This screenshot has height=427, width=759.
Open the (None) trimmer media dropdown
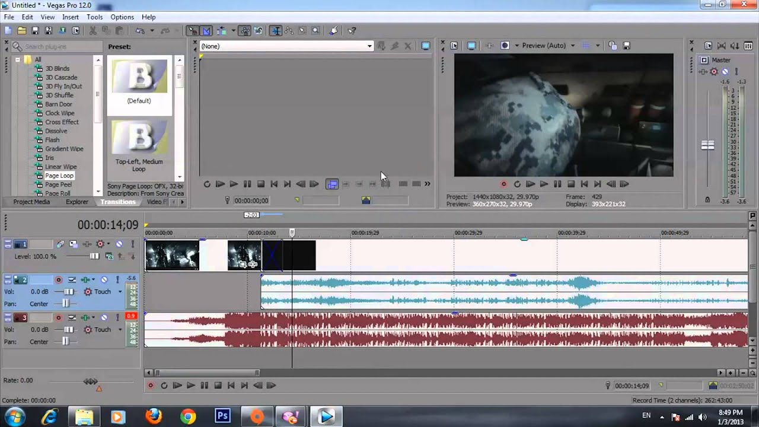point(369,46)
